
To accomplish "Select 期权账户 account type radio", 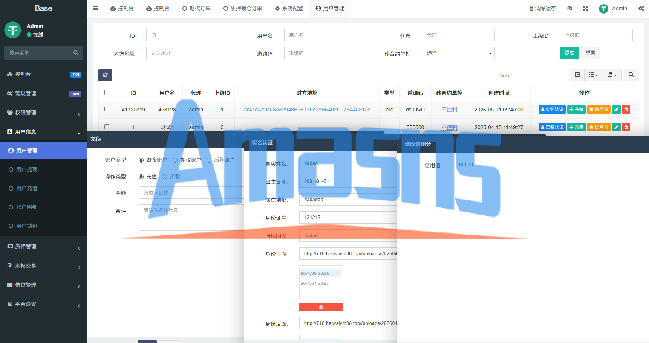I will coord(175,160).
